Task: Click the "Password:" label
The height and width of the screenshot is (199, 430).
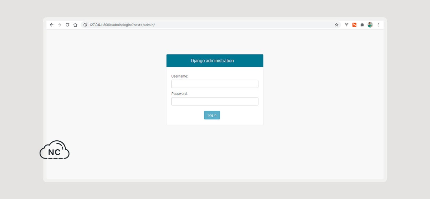Action: [x=179, y=93]
